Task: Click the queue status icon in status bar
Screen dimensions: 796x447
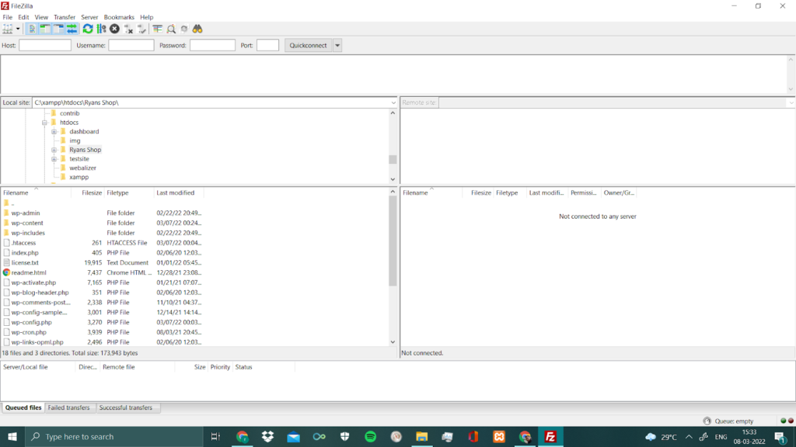Action: [707, 421]
